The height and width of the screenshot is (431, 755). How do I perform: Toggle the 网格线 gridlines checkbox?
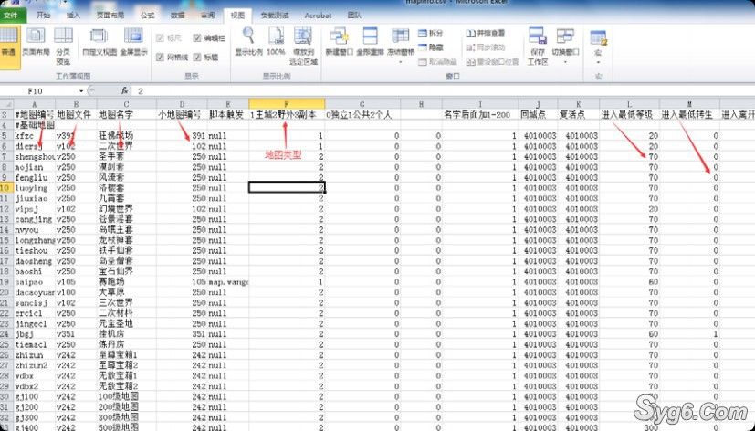coord(161,58)
